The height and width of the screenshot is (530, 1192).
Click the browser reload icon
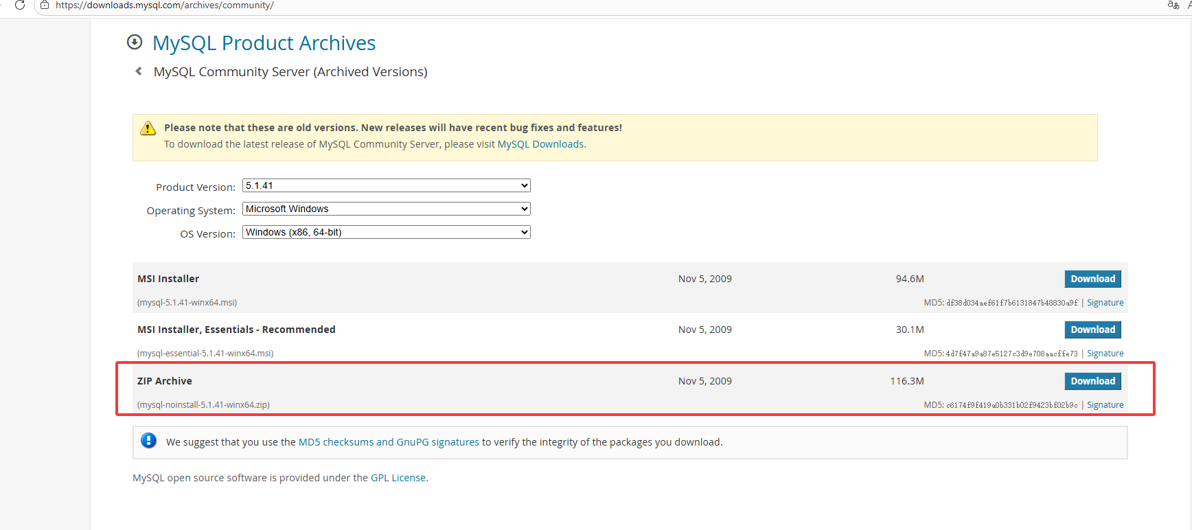pyautogui.click(x=20, y=5)
